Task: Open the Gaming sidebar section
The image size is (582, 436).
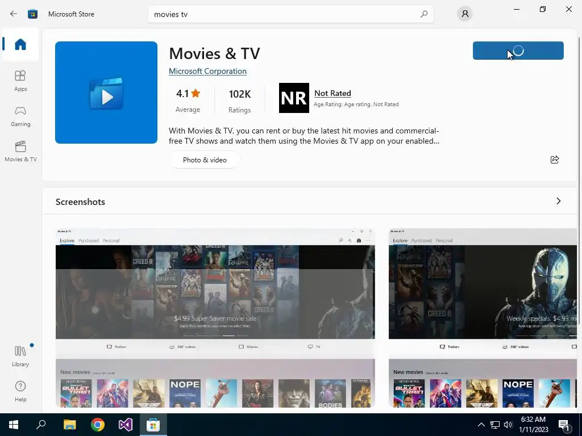Action: click(20, 116)
